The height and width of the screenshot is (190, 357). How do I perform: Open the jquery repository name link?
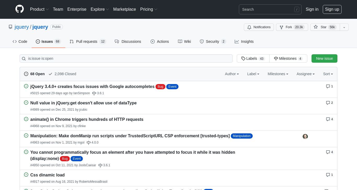(x=40, y=27)
